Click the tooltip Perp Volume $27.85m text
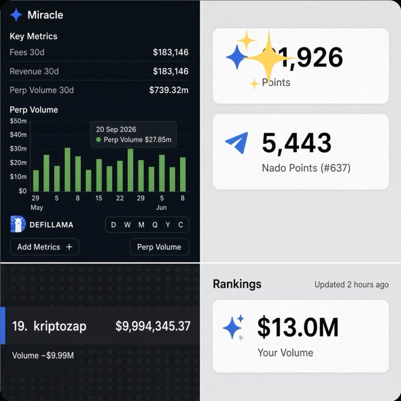 pos(137,140)
